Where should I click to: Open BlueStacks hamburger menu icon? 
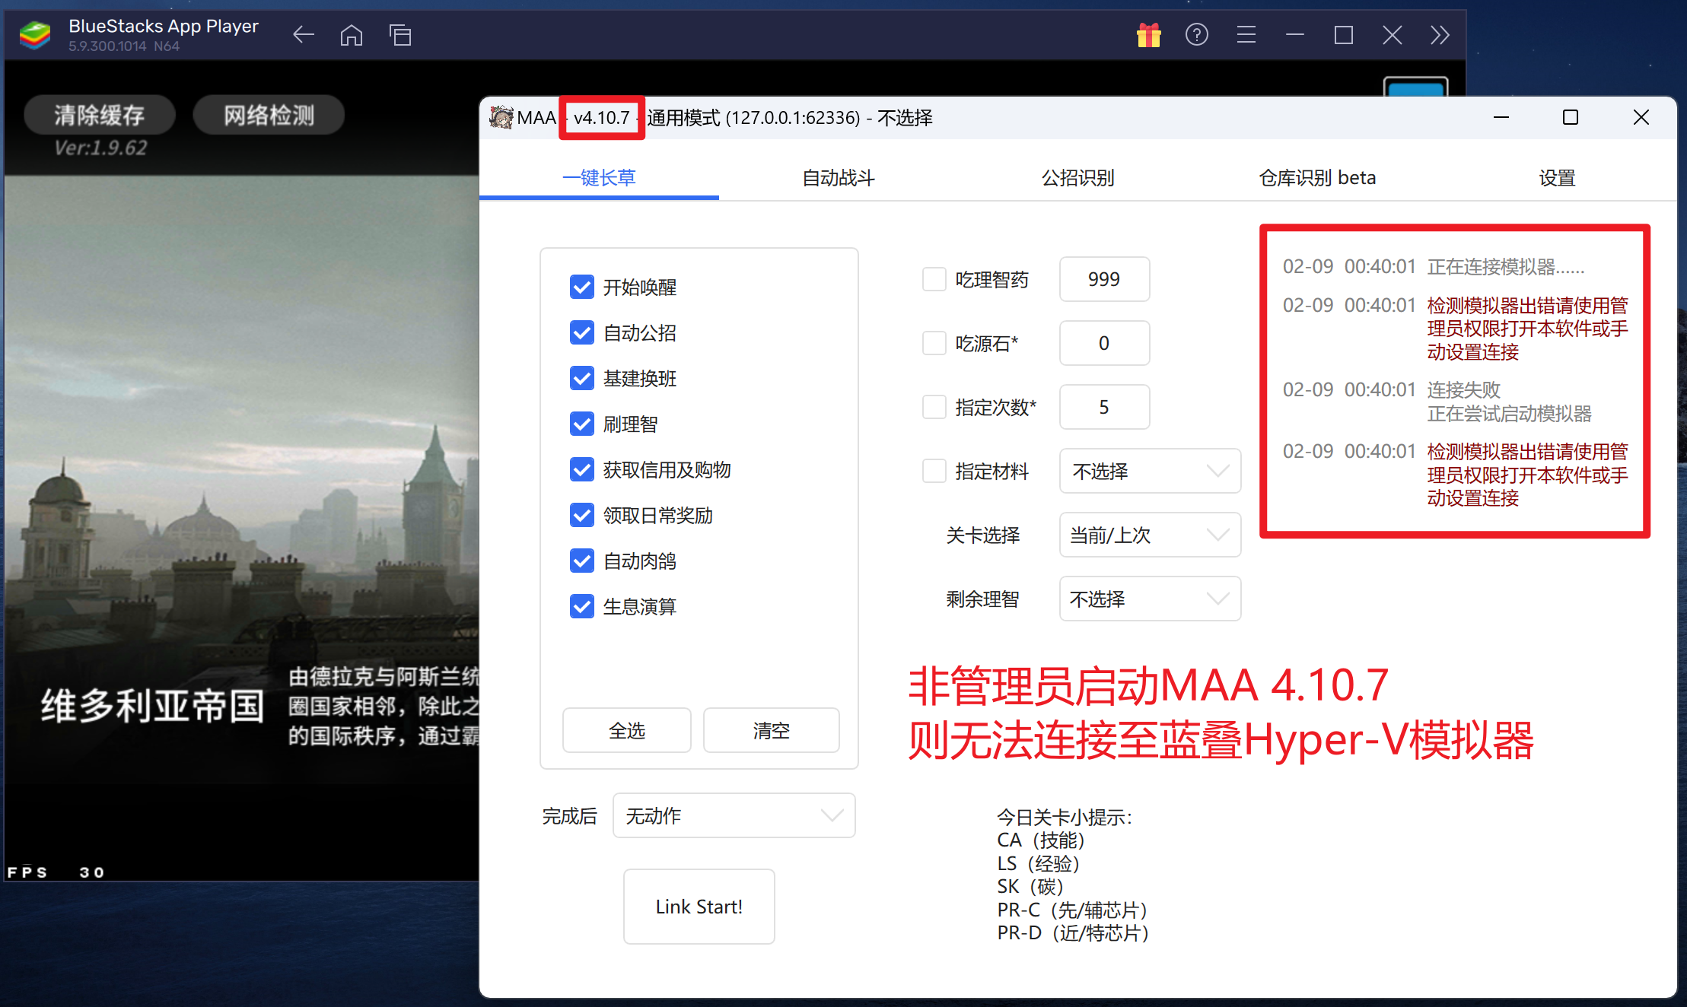[x=1246, y=35]
